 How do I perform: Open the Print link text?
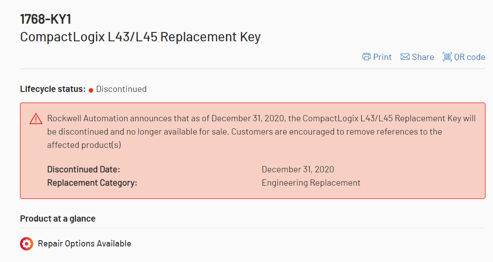click(382, 57)
